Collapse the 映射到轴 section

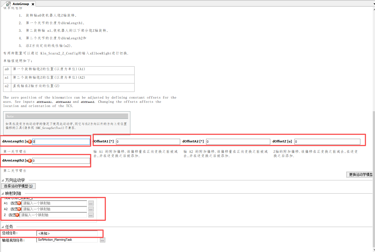[3, 193]
